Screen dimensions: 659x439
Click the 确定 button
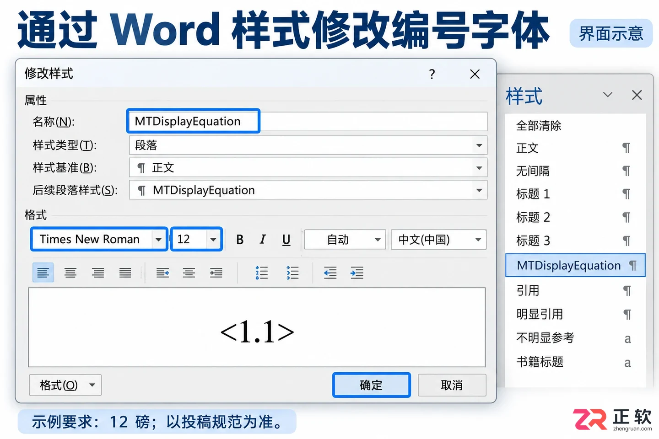(x=371, y=385)
